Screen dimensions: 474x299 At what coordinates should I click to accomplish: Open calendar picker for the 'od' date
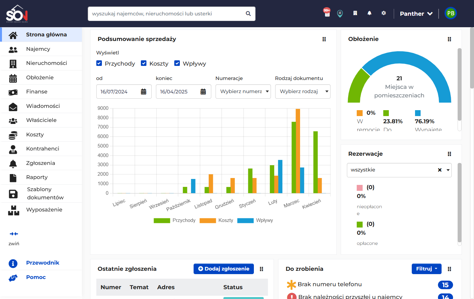click(x=143, y=92)
